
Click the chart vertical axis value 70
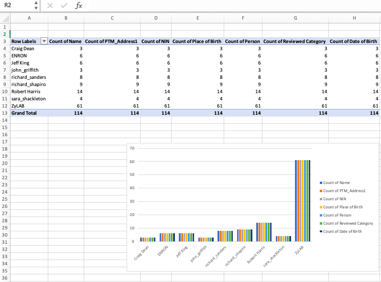point(132,148)
